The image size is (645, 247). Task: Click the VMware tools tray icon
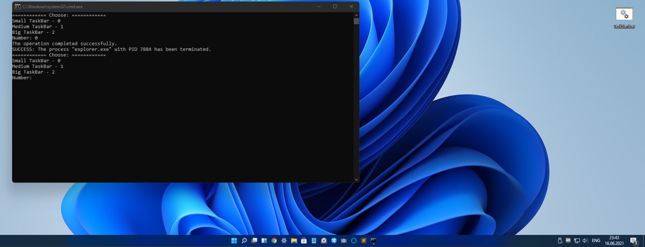point(568,240)
